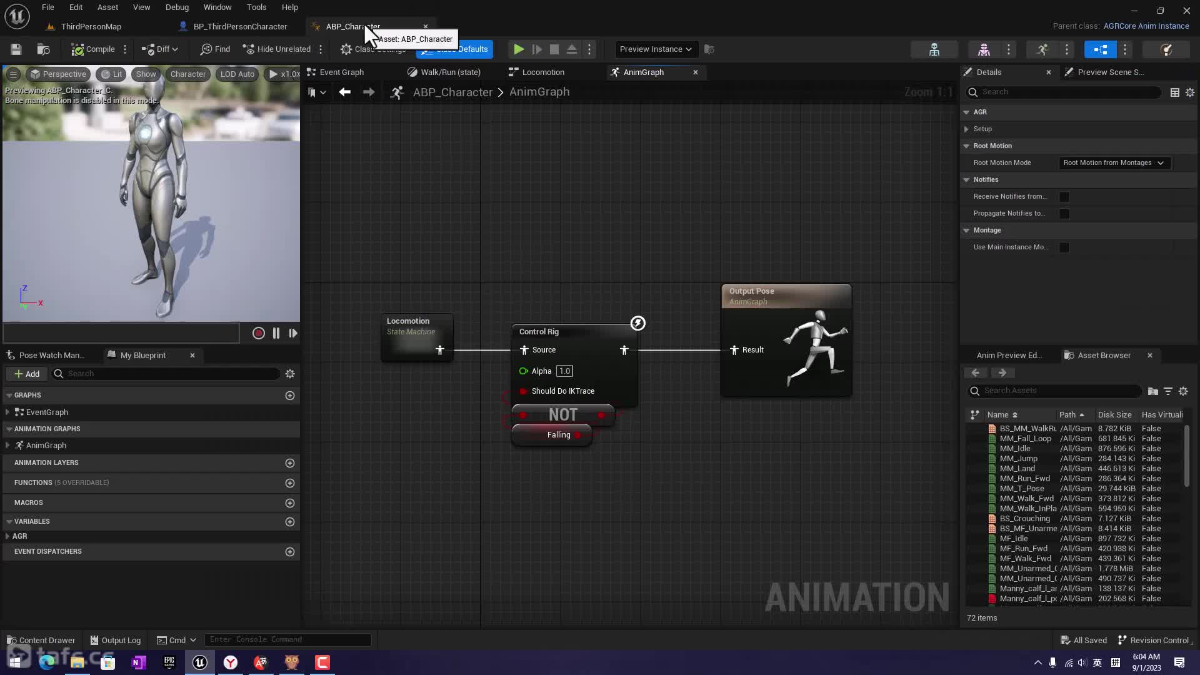Navigate back in graph history
Image resolution: width=1200 pixels, height=675 pixels.
344,92
